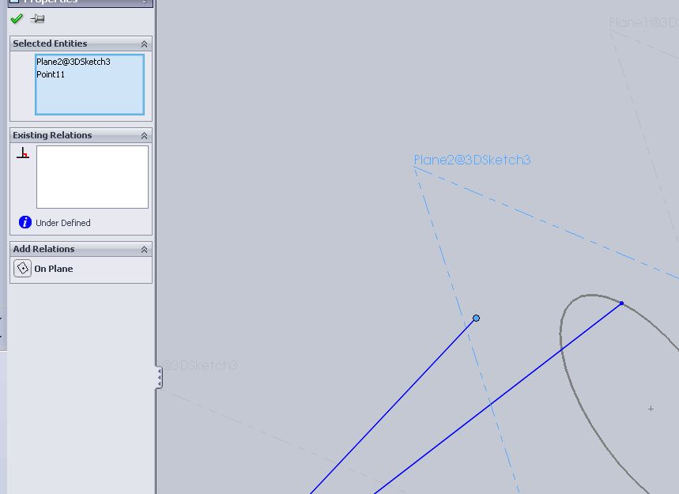Click the panel collapse splitter handle

tap(160, 378)
